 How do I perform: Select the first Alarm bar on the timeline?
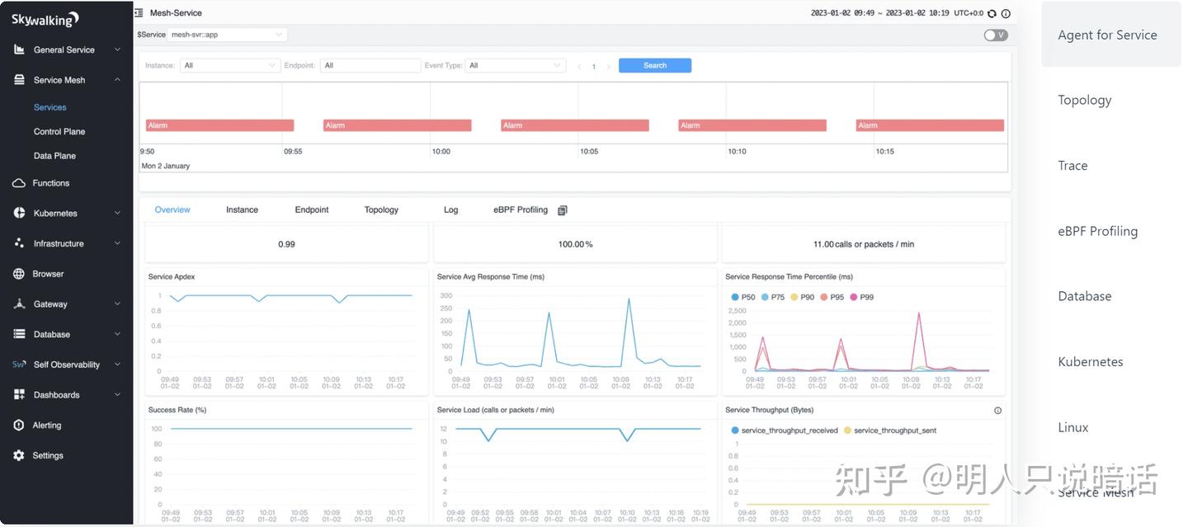219,125
